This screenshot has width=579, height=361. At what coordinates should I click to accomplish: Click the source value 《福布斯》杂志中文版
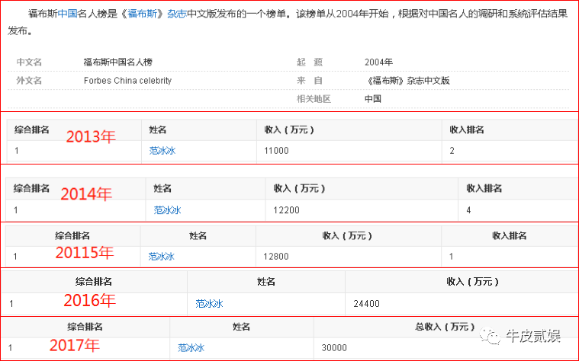point(407,81)
